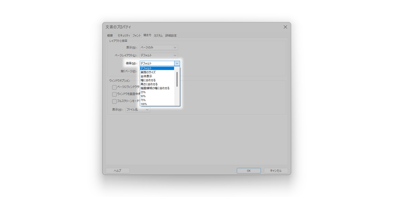Open the フォント tab
The image size is (394, 197).
coord(137,36)
